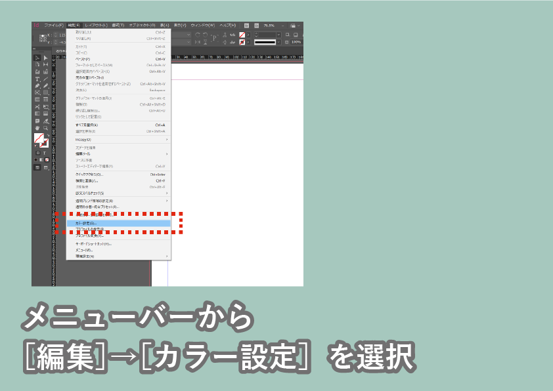Select the Horizontal Grid tool

[37, 100]
